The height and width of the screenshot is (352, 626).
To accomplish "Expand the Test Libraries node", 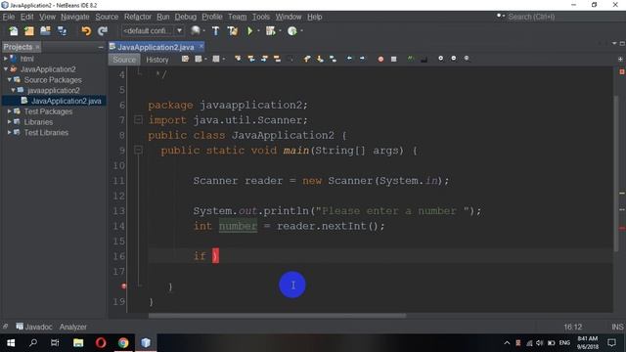I will click(x=9, y=132).
